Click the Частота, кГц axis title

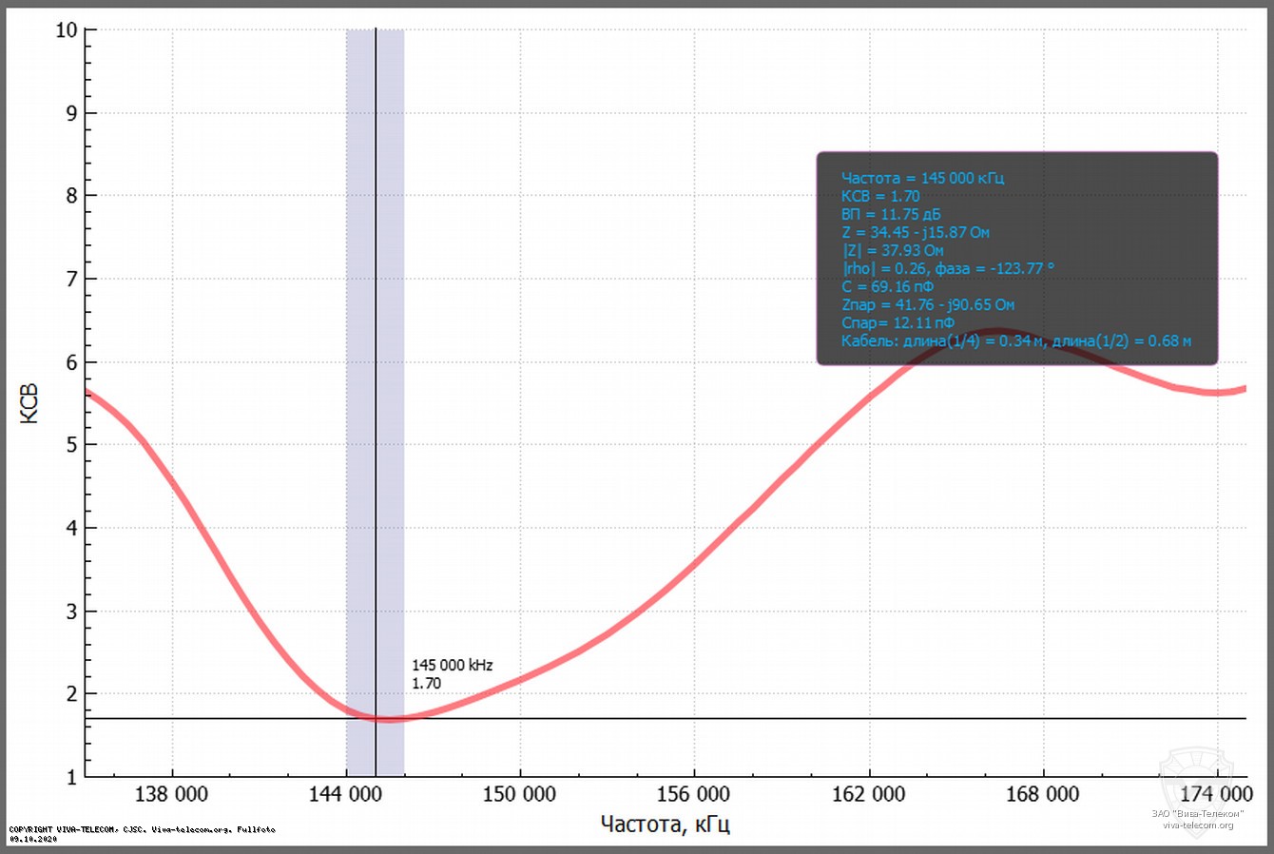pos(664,824)
